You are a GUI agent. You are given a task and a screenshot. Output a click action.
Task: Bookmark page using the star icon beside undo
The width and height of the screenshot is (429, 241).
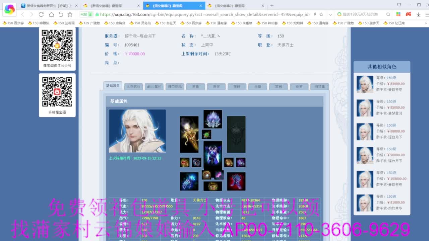[70, 14]
